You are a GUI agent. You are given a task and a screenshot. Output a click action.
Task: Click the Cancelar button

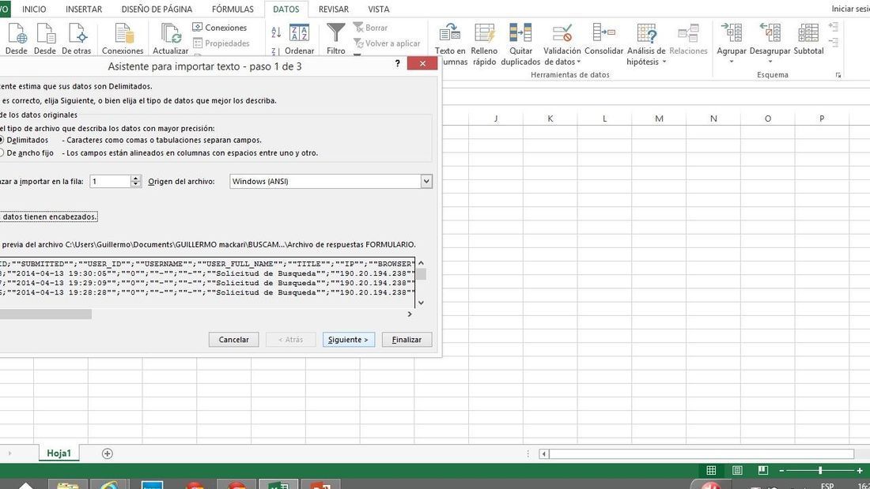click(233, 340)
